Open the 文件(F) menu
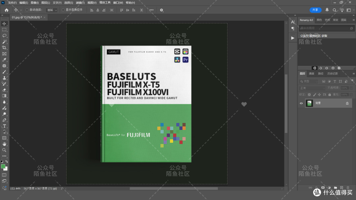Viewport: 356px width, 200px height. click(x=12, y=3)
